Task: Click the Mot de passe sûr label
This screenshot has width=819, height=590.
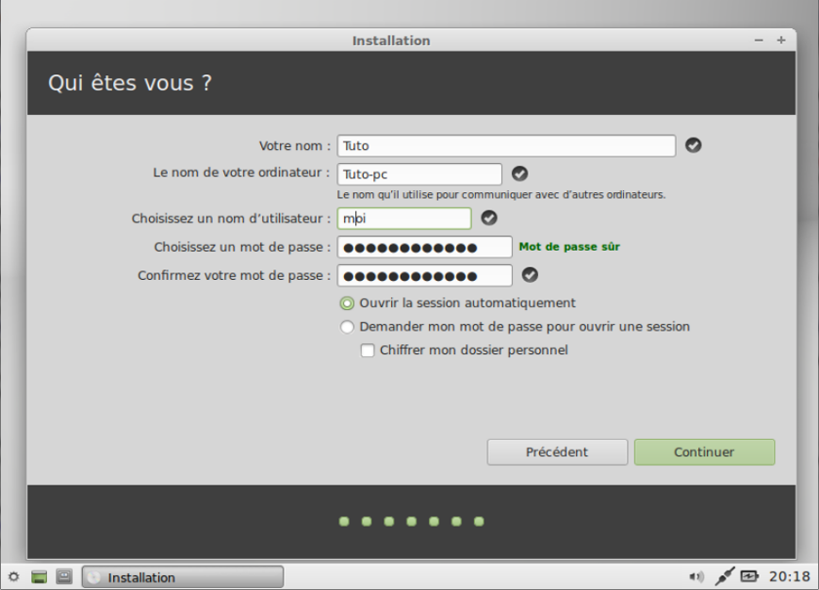Action: click(569, 247)
